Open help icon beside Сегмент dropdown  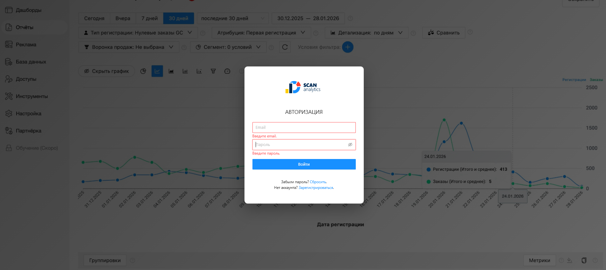(271, 47)
